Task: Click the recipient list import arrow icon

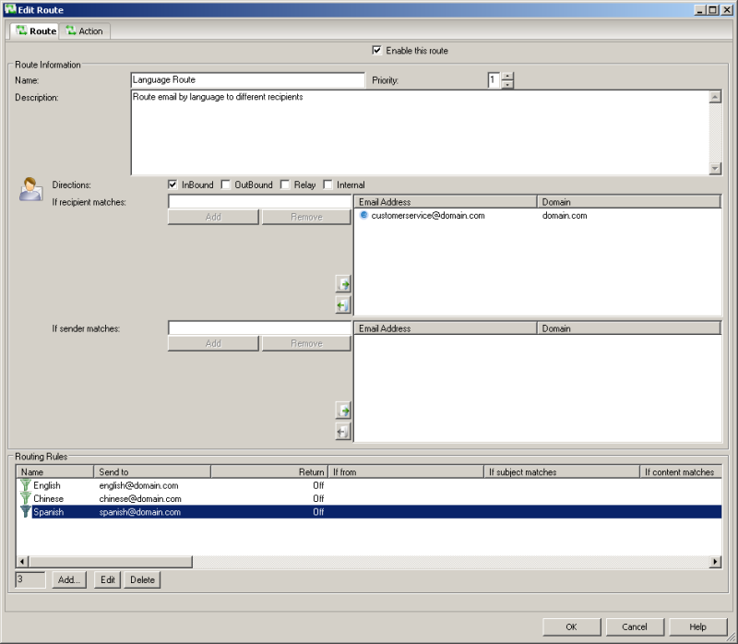Action: pos(343,285)
